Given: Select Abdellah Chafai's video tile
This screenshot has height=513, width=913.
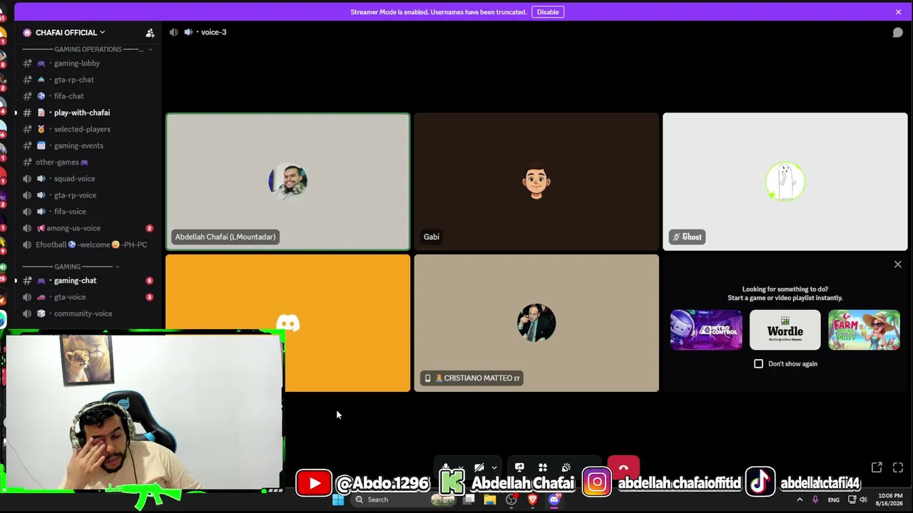Looking at the screenshot, I should [x=288, y=182].
